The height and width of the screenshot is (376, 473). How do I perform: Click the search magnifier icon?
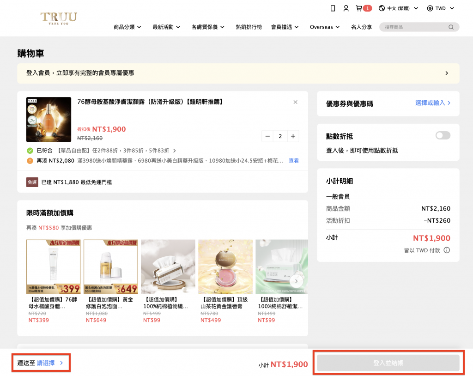[451, 27]
